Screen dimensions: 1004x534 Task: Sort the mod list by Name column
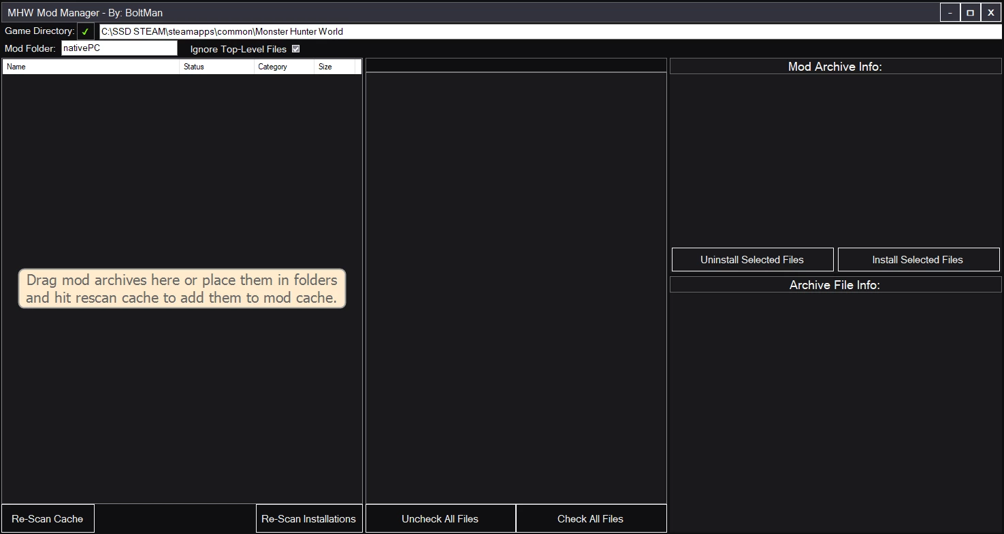coord(91,67)
